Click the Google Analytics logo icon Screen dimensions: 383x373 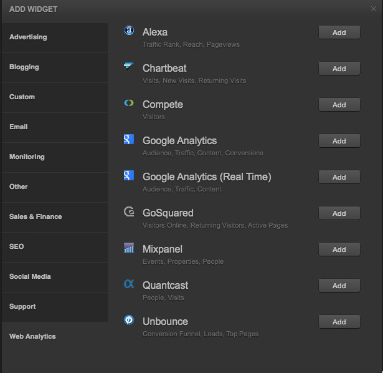(129, 139)
